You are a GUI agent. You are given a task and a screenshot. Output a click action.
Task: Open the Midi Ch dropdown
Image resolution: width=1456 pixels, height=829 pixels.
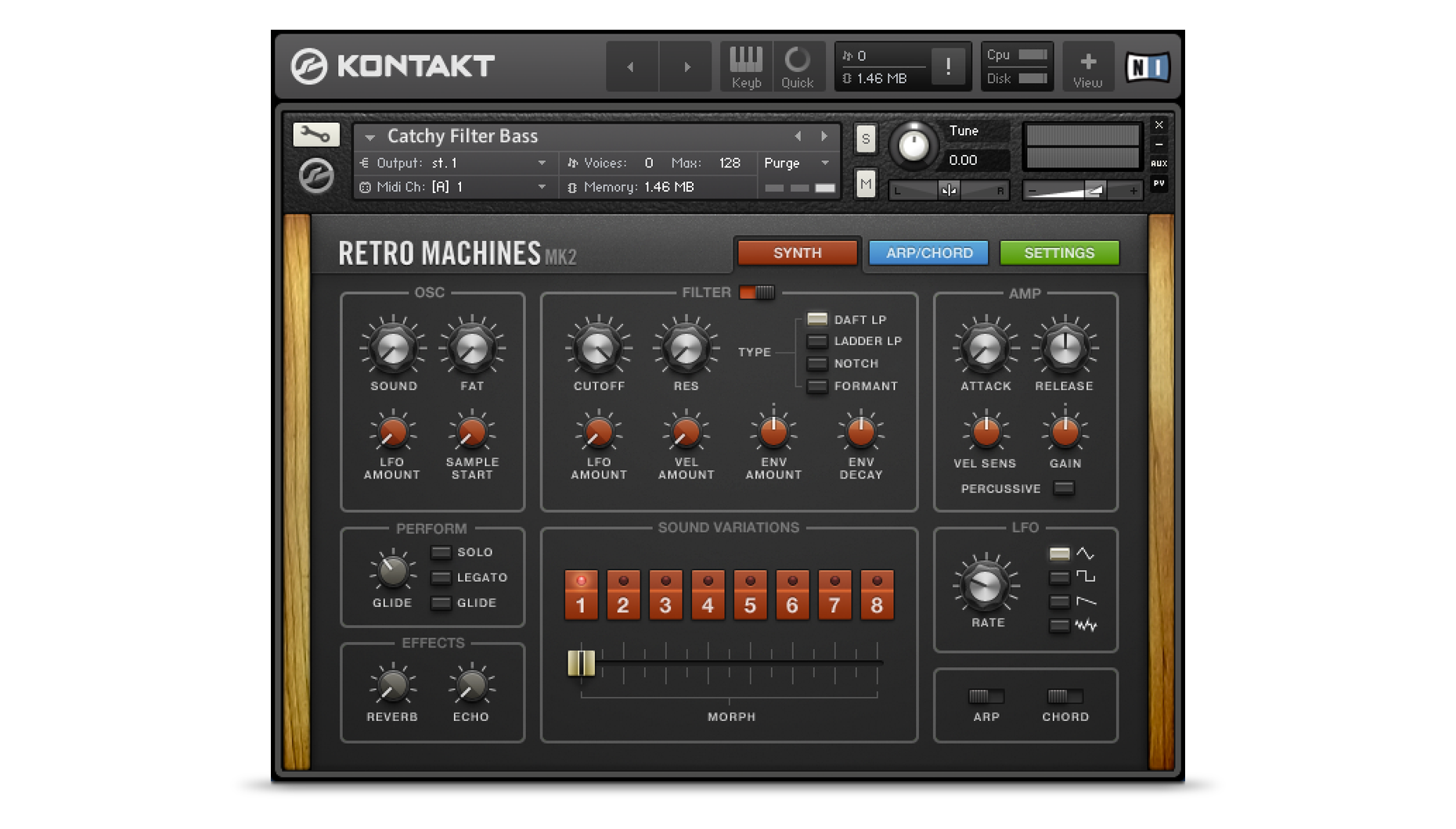click(541, 187)
